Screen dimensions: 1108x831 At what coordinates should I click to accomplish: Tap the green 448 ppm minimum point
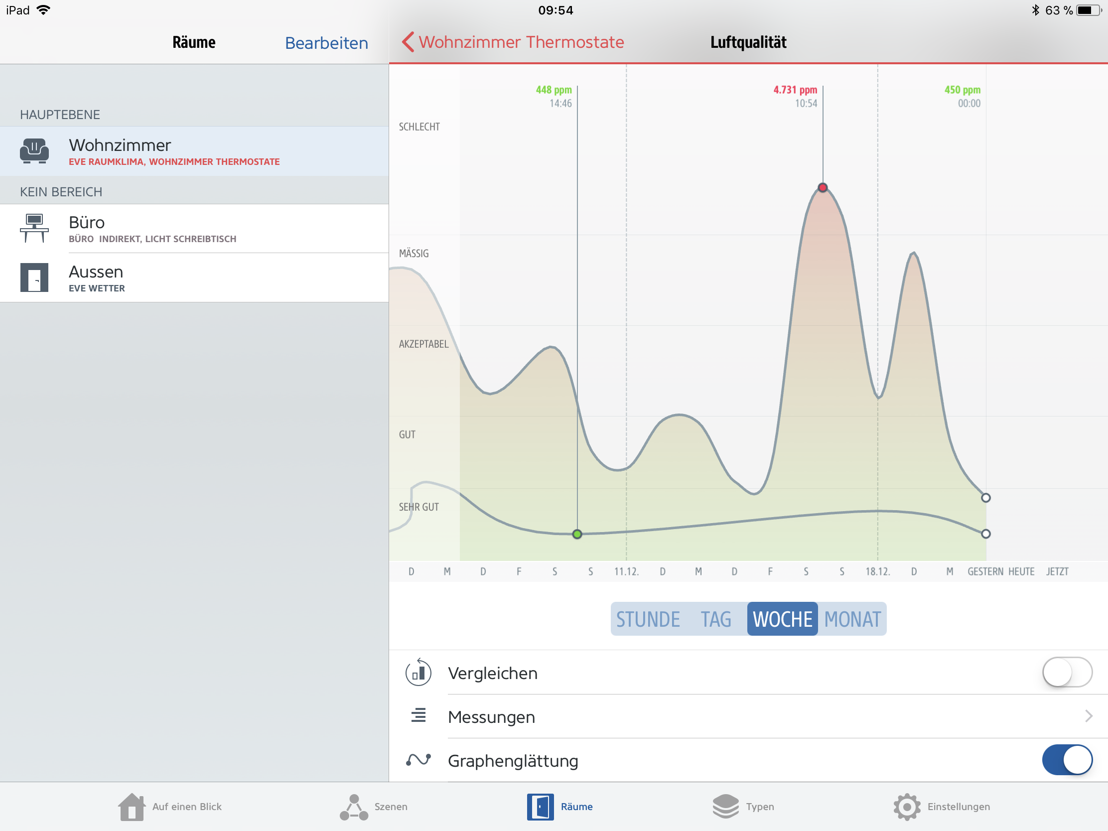(577, 534)
